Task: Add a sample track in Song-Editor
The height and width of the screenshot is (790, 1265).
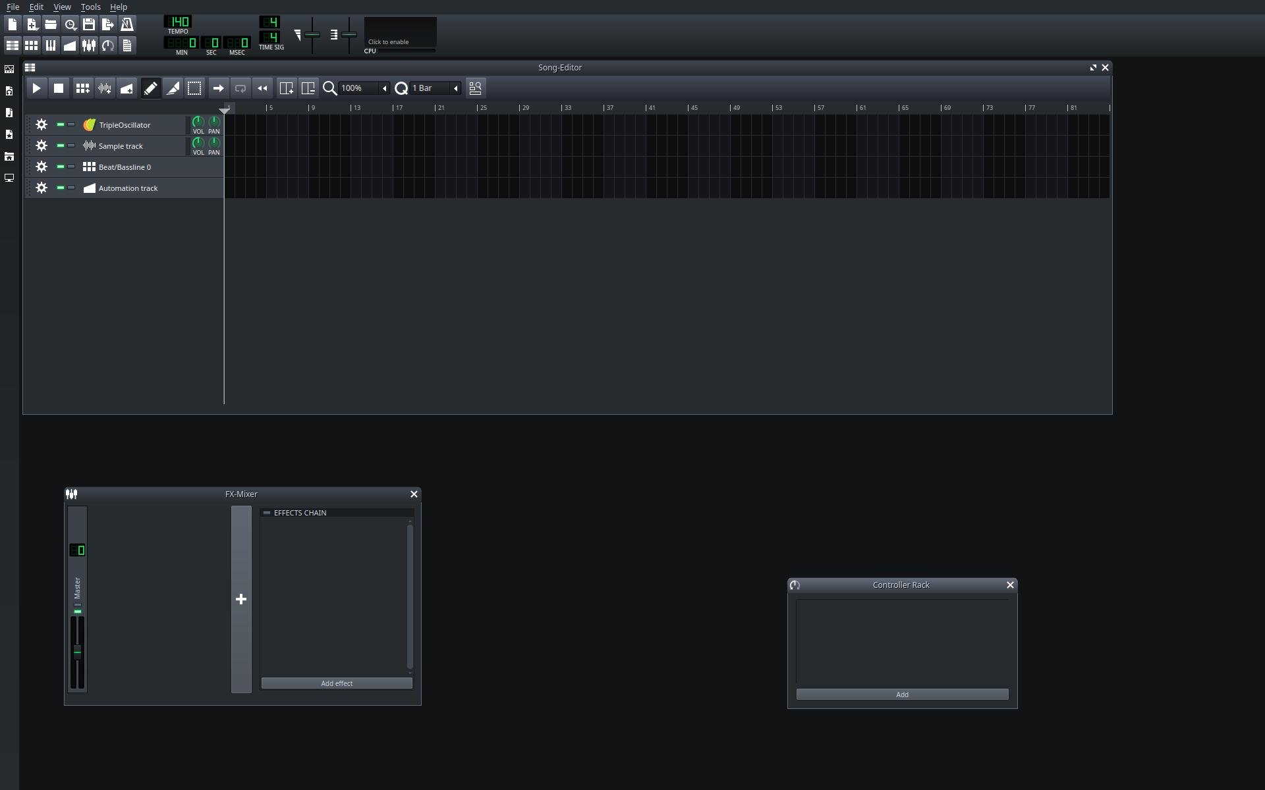Action: tap(105, 88)
